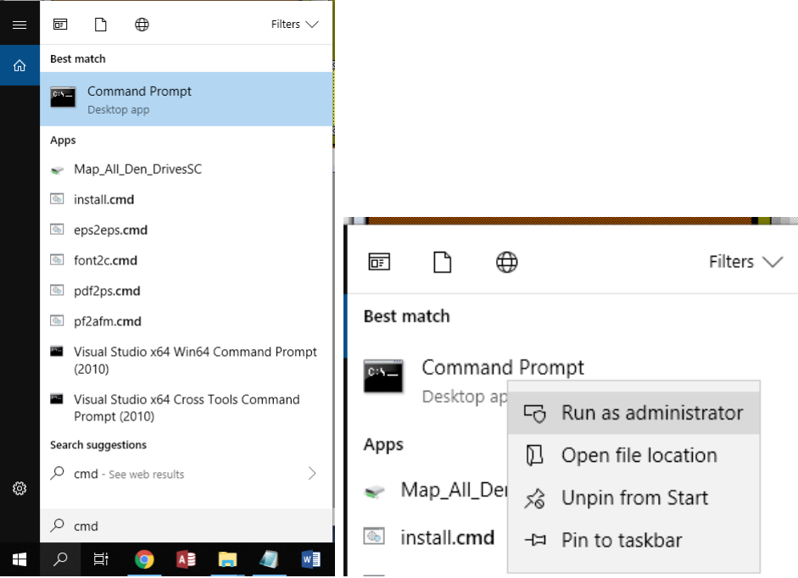798x578 pixels.
Task: Open the eps2eps.cmd search result
Action: pos(110,230)
